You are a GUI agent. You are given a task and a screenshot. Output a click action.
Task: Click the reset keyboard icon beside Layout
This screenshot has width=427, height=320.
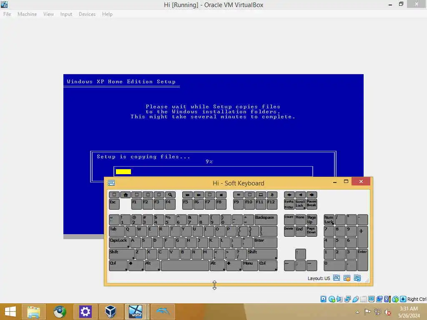[357, 278]
